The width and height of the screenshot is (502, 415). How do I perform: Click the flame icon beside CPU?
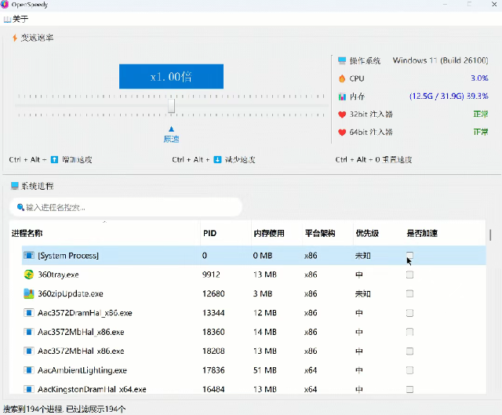click(x=342, y=78)
